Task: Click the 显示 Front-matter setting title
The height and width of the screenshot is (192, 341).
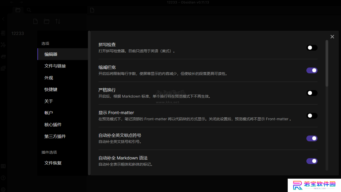Action: pyautogui.click(x=116, y=113)
